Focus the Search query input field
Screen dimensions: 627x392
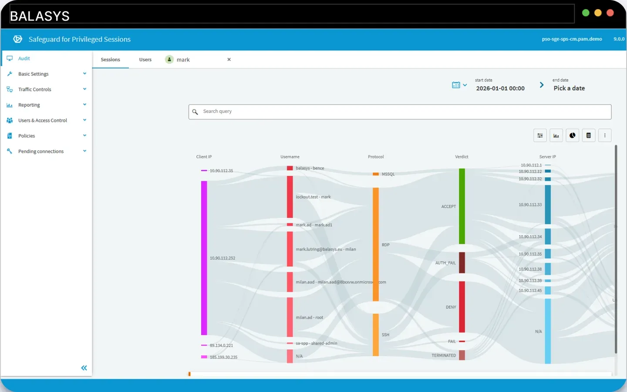[x=400, y=112]
